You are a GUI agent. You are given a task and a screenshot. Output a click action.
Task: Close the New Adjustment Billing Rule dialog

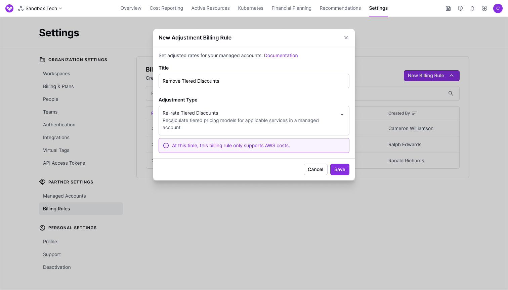(346, 38)
